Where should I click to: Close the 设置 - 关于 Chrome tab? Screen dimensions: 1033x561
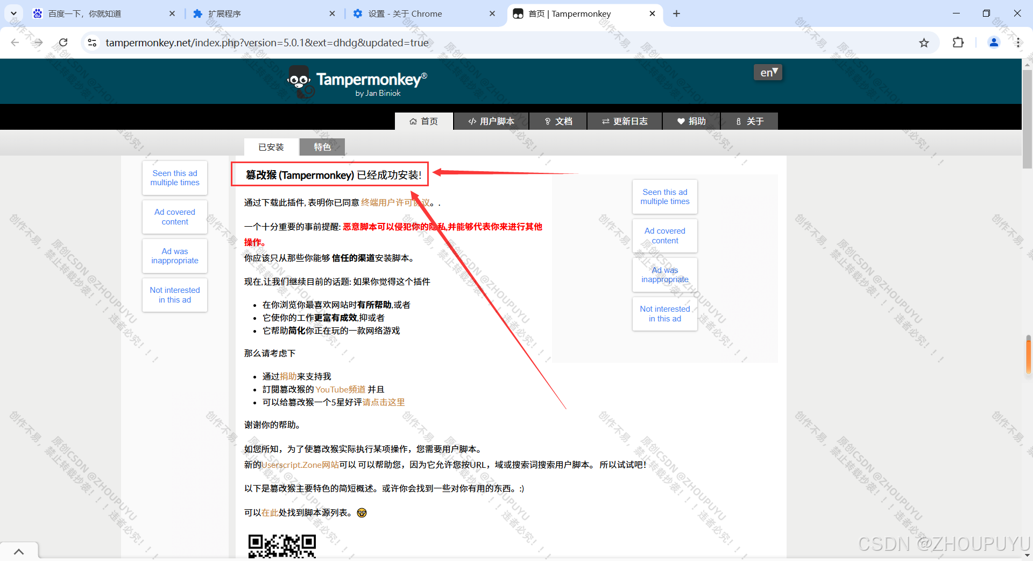[x=492, y=13]
